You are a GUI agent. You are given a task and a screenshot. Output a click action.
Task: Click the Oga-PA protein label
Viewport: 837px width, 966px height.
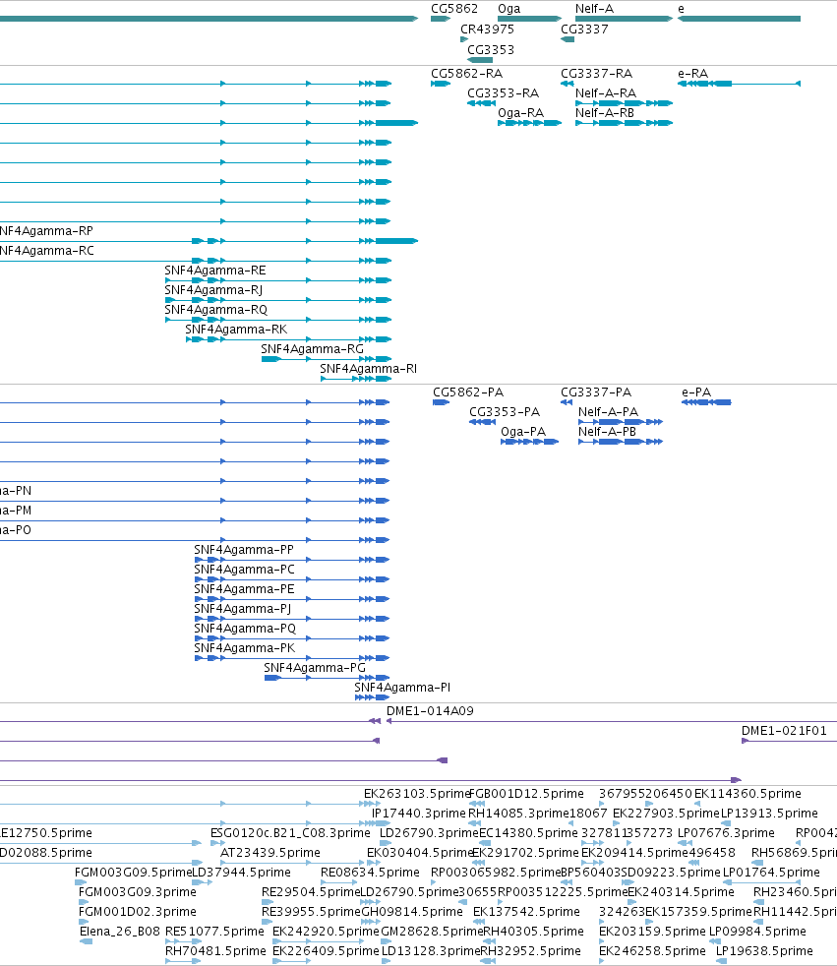(523, 432)
